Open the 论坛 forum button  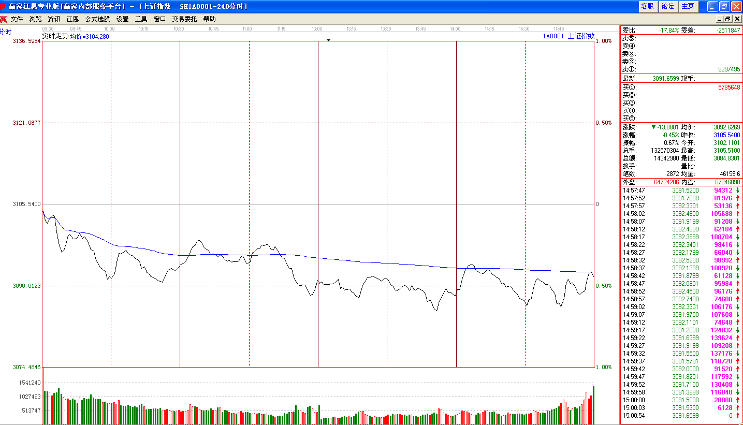point(667,6)
